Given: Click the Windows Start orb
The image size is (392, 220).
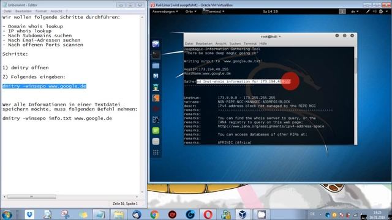Looking at the screenshot, I should point(7,215).
